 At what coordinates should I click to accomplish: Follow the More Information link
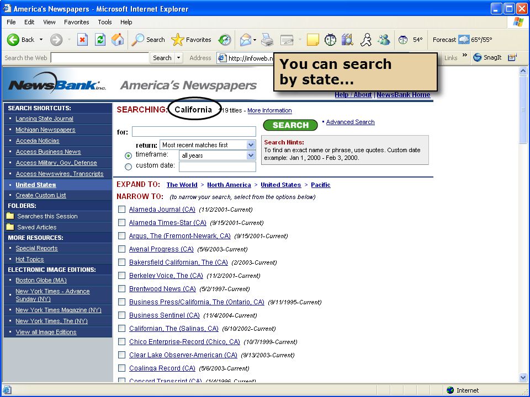point(269,110)
